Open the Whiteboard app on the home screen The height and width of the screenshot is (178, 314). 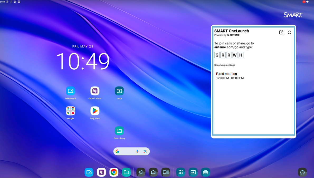(x=70, y=91)
